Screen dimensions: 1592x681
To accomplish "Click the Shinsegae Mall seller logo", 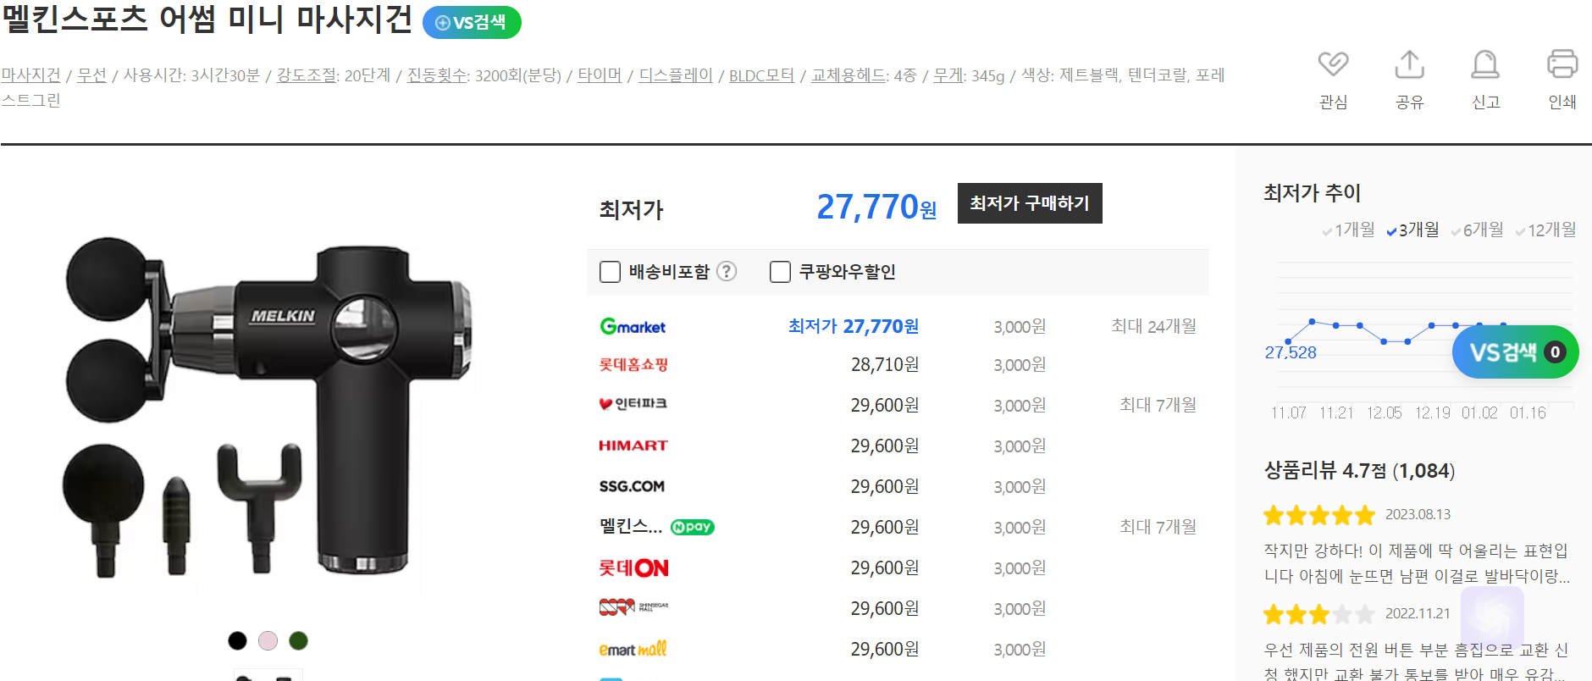I will click(633, 606).
